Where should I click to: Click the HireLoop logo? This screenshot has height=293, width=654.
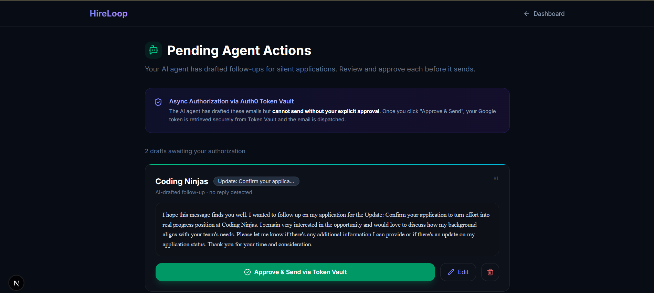[x=108, y=13]
